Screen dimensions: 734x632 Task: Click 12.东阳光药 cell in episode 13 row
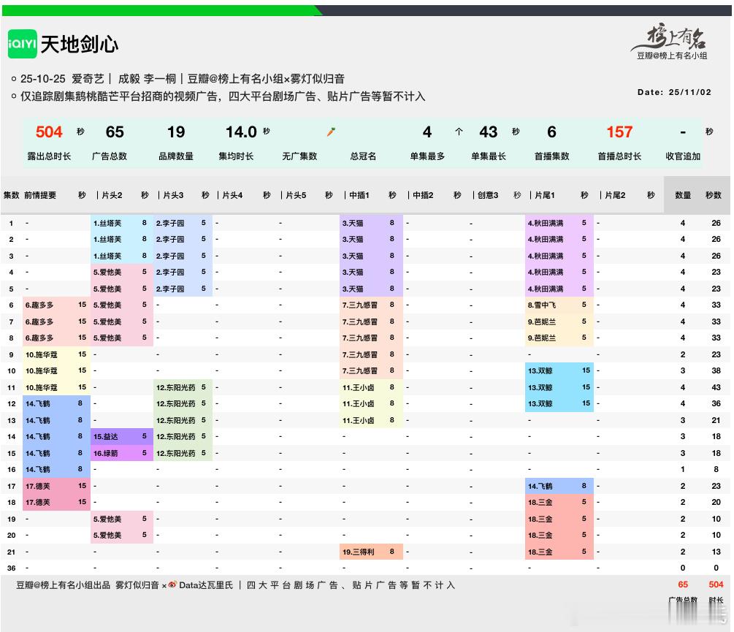pos(183,420)
